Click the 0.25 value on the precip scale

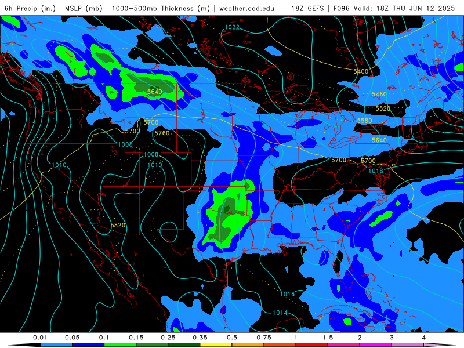point(168,338)
